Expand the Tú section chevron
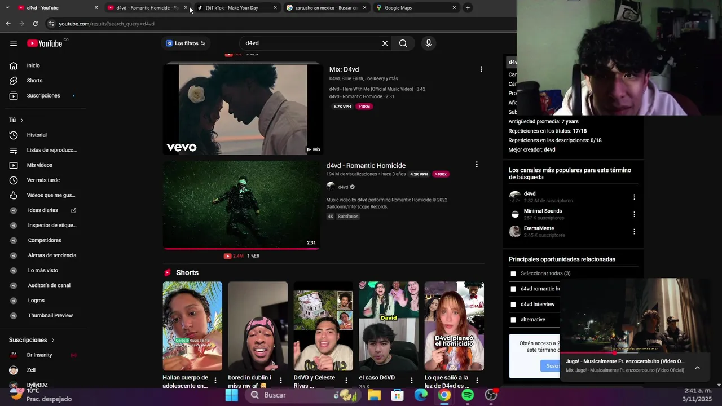 22,120
